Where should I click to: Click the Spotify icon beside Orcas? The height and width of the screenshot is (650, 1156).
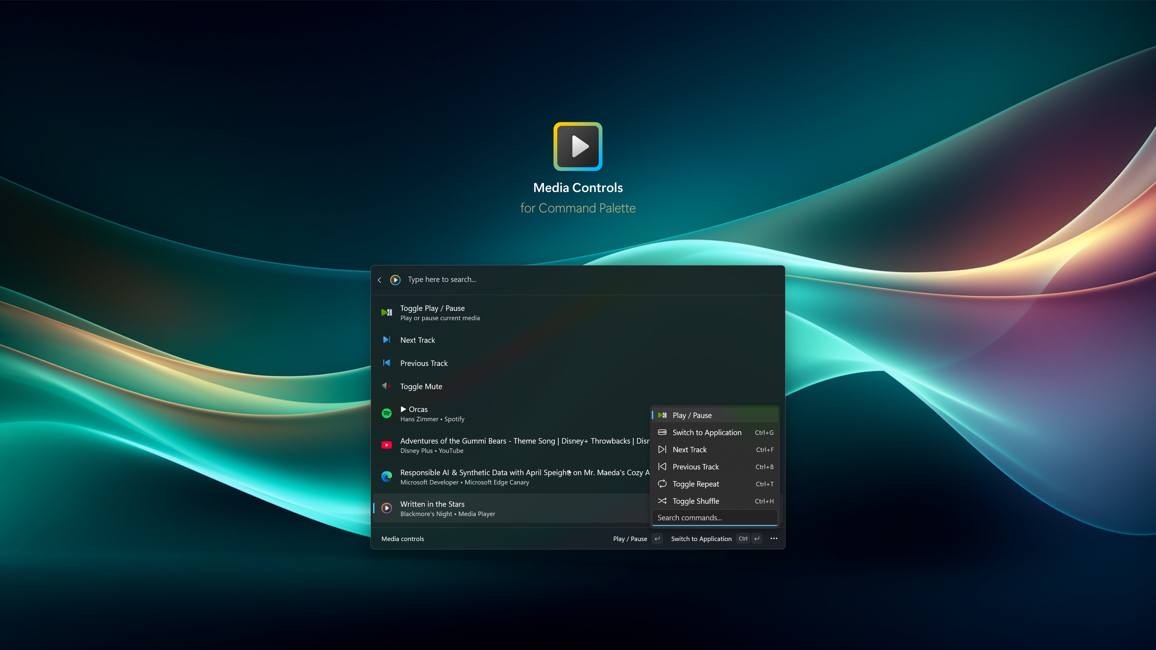(x=386, y=413)
